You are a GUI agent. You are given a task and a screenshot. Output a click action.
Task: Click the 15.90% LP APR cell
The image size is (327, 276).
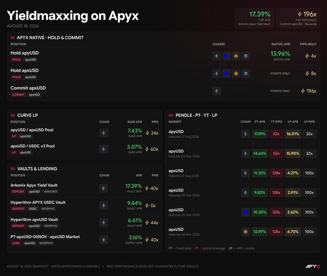293,153
